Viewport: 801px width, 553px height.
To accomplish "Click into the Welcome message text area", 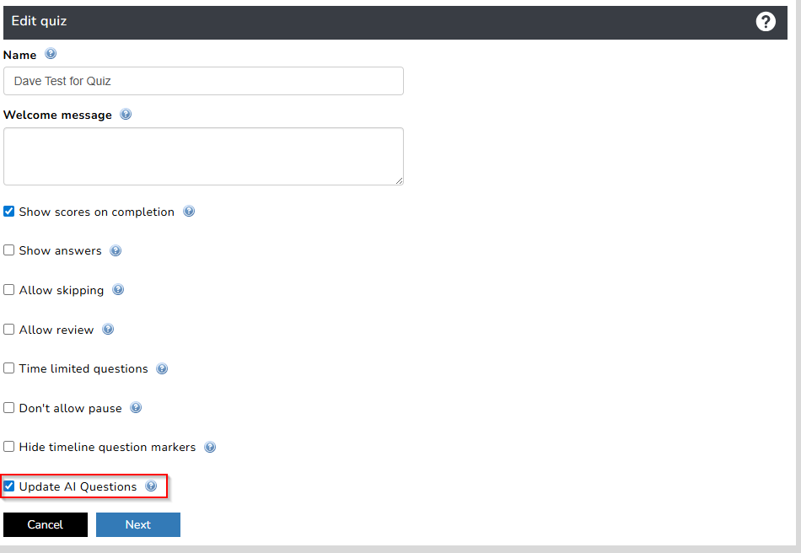I will click(x=203, y=156).
